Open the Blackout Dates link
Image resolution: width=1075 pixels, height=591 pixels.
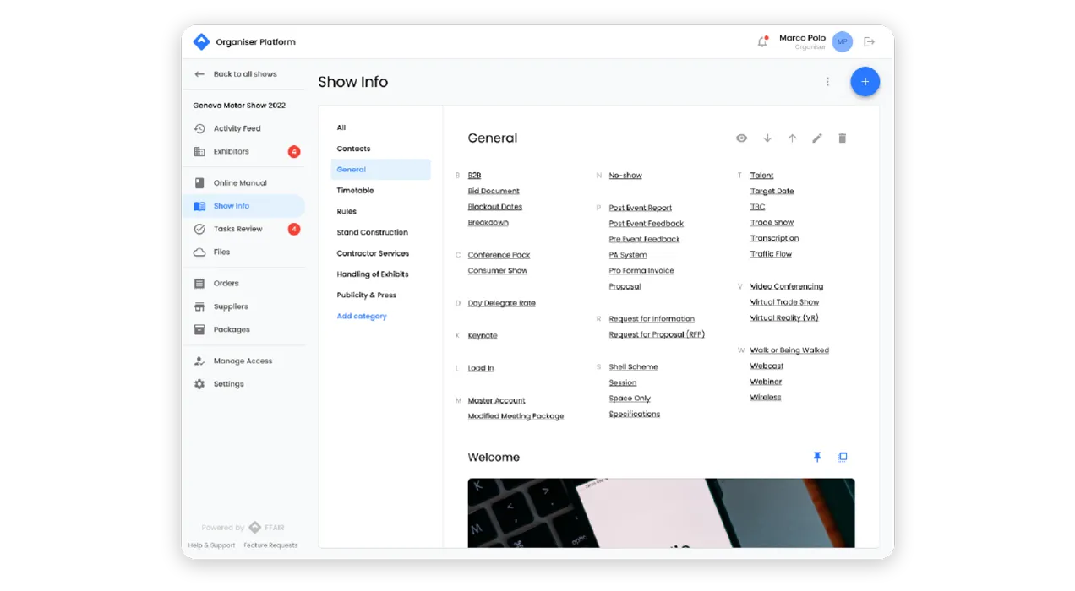click(x=494, y=207)
